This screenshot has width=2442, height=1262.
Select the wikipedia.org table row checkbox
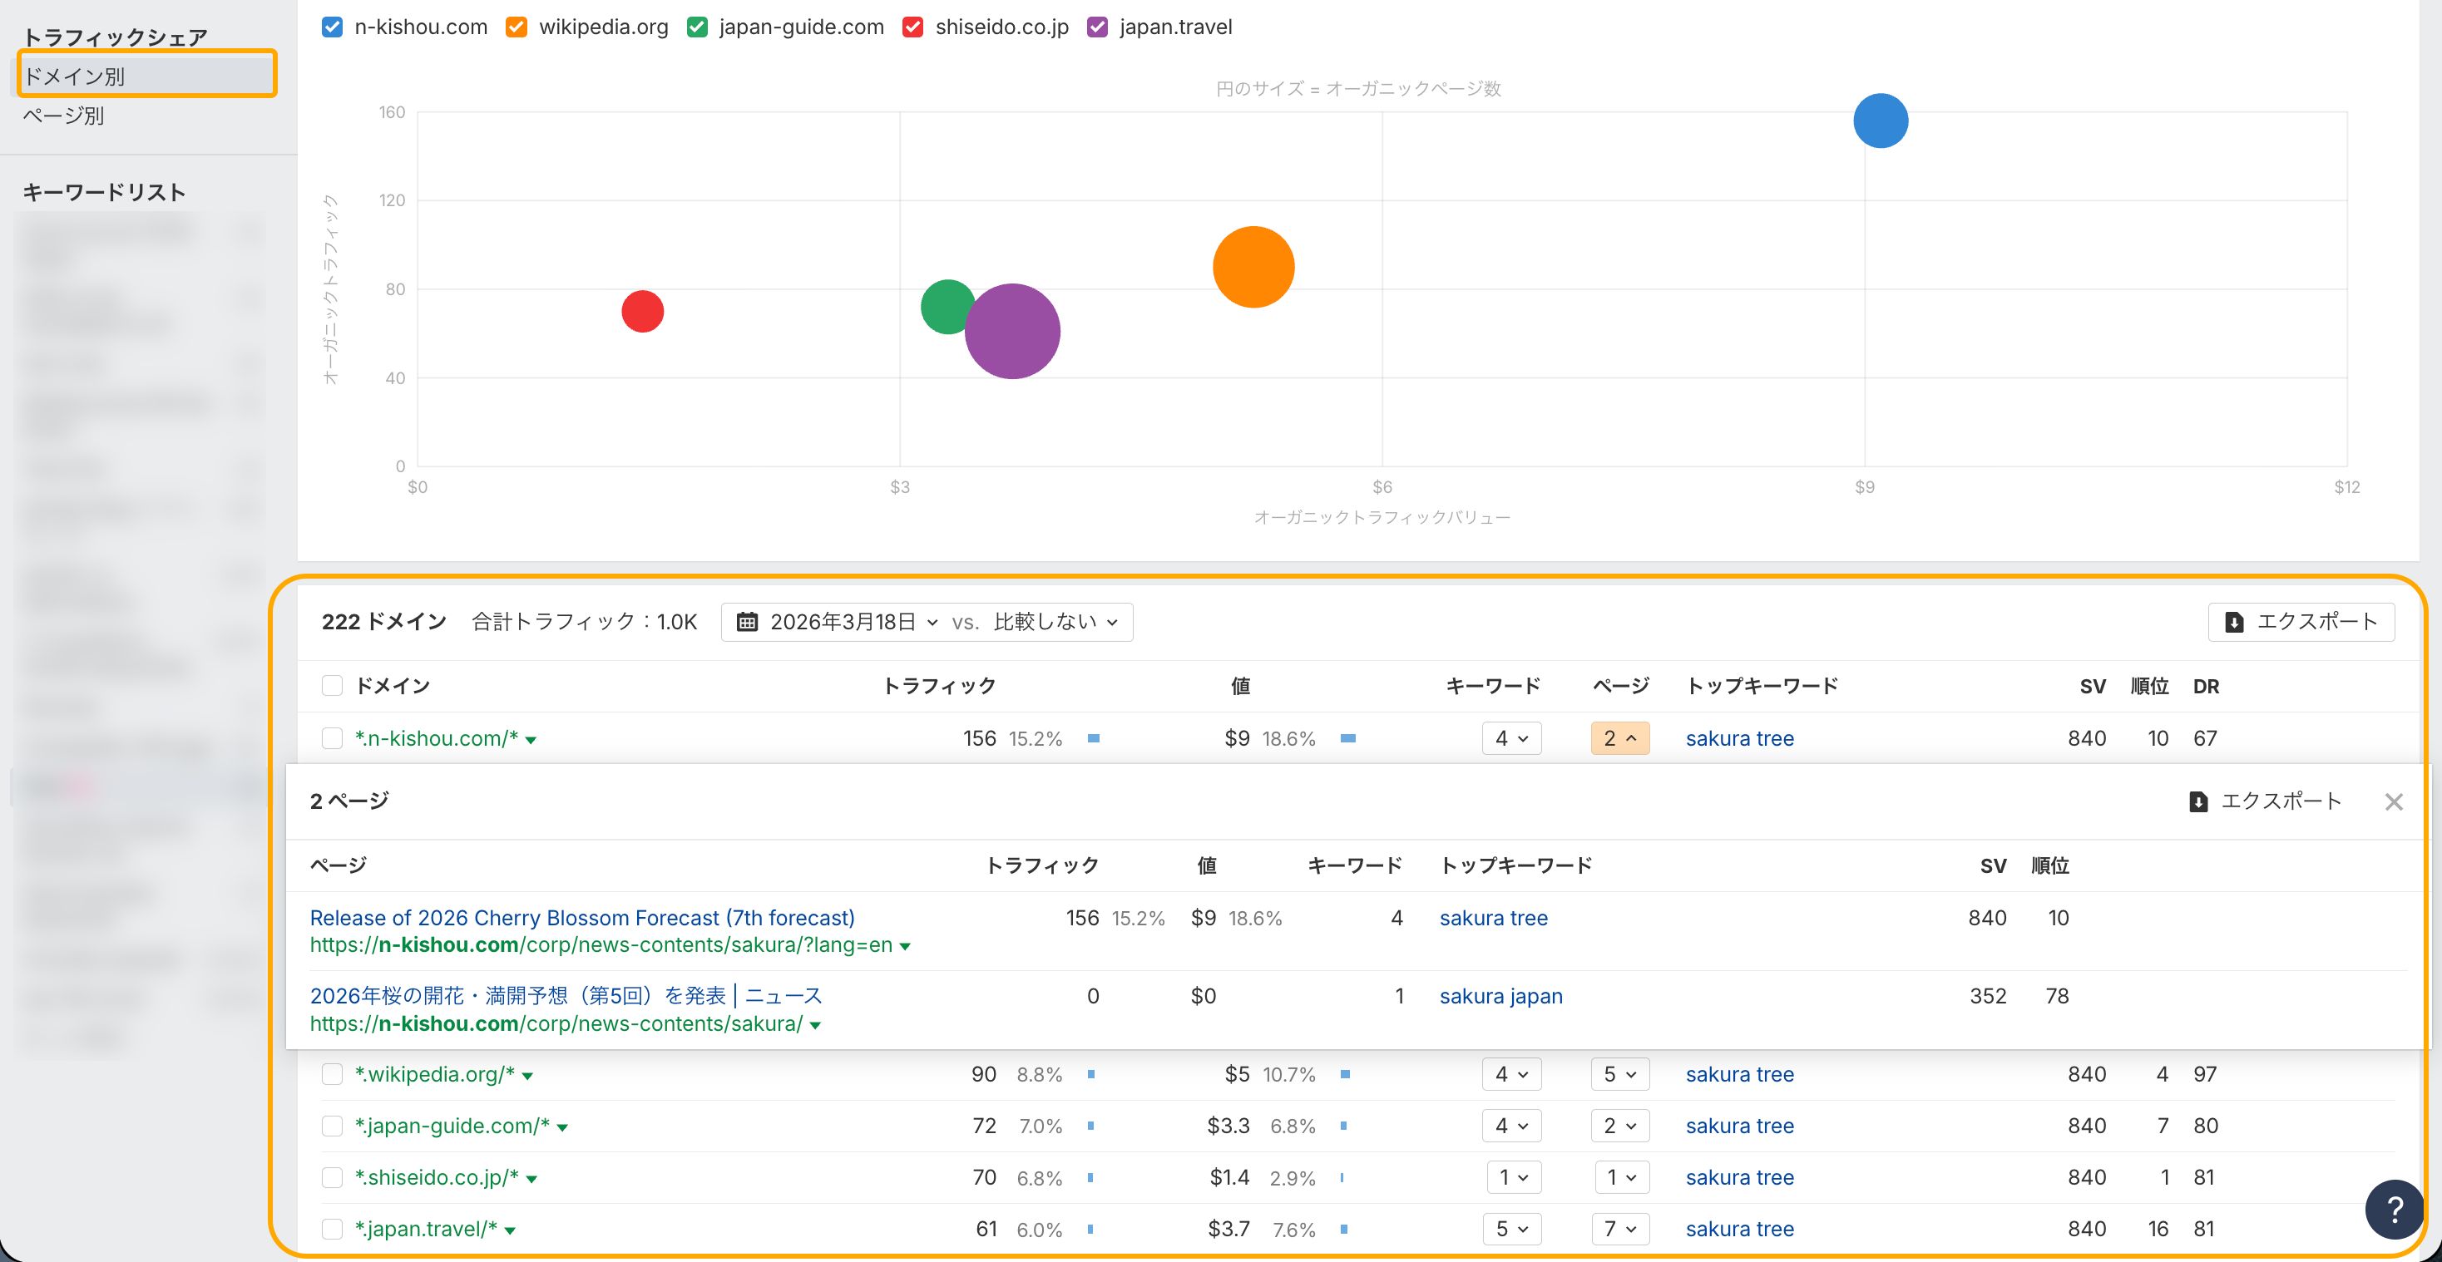[x=332, y=1073]
